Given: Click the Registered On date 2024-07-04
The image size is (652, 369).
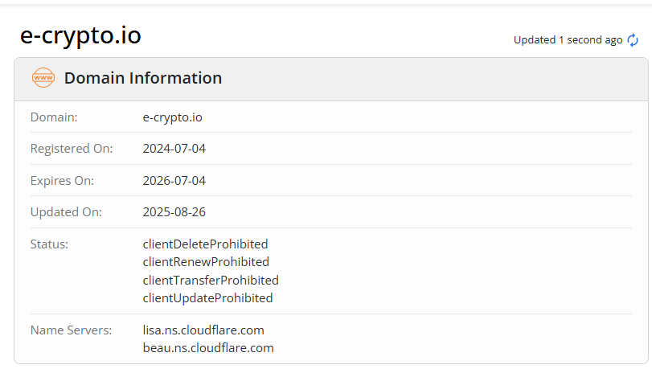Looking at the screenshot, I should 174,149.
